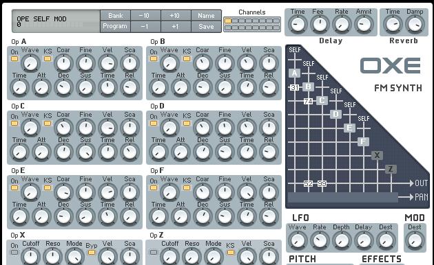Select filter X node in matrix
The image size is (434, 265).
[x=377, y=156]
